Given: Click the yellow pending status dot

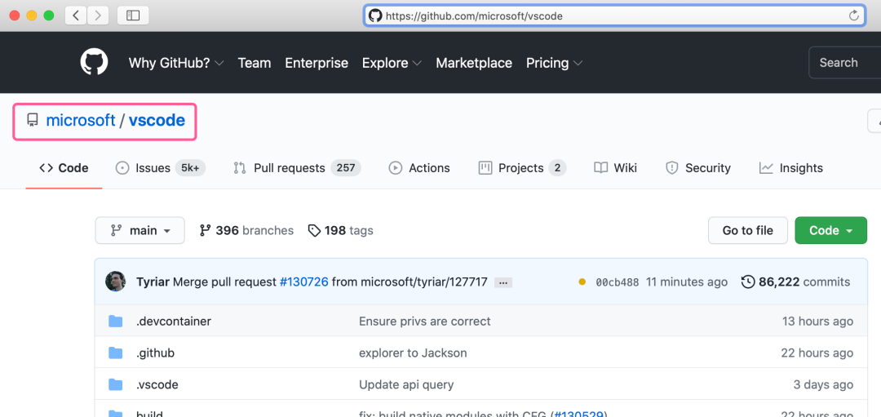Looking at the screenshot, I should click(x=582, y=282).
